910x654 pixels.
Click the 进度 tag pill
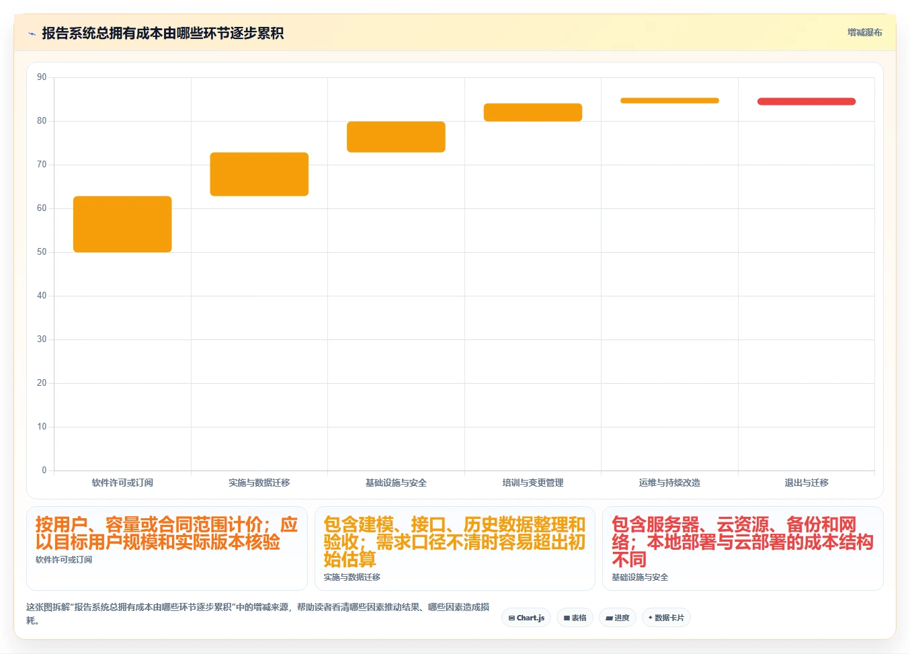pos(618,618)
